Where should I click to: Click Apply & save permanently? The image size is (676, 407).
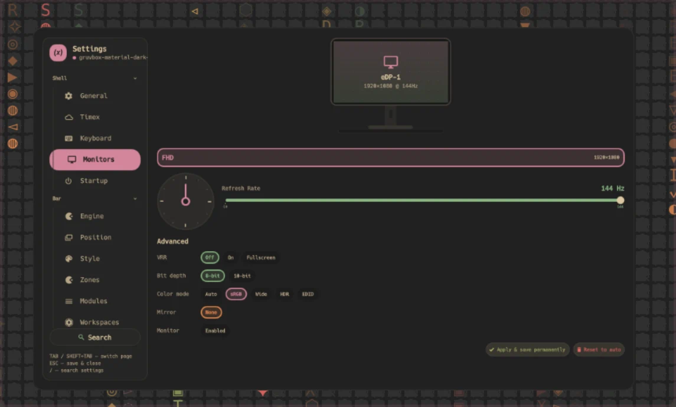[528, 350]
